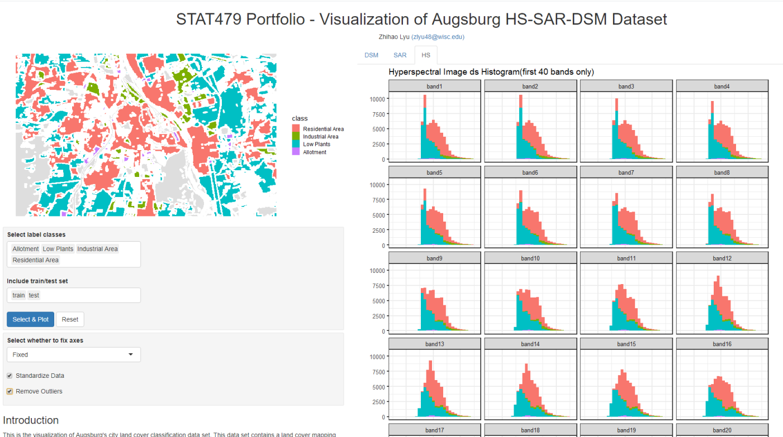Screen dimensions: 783x437
Task: Select the HS tab
Action: pyautogui.click(x=426, y=55)
